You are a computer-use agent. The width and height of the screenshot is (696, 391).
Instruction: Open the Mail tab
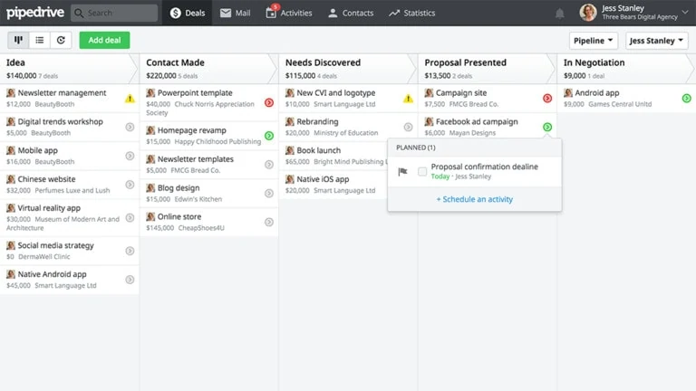(236, 13)
